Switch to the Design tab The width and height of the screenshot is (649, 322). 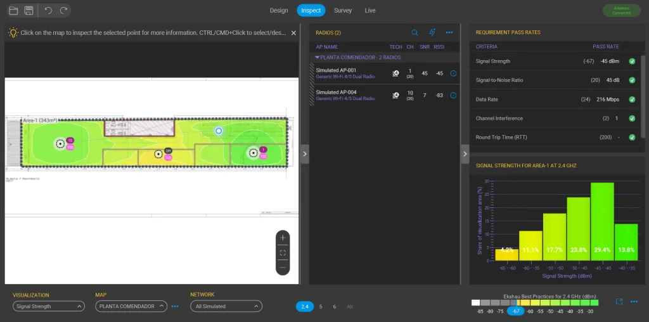click(x=279, y=10)
